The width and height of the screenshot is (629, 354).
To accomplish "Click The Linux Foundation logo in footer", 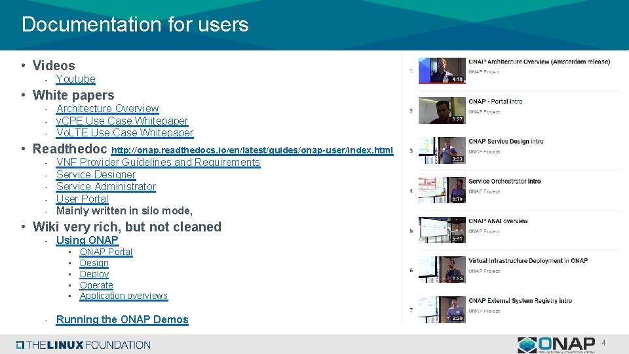I will click(x=83, y=345).
